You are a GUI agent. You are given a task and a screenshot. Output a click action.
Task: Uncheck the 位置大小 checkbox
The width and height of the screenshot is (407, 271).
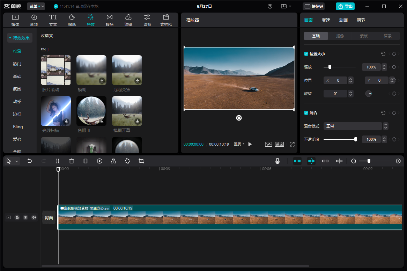(x=306, y=54)
